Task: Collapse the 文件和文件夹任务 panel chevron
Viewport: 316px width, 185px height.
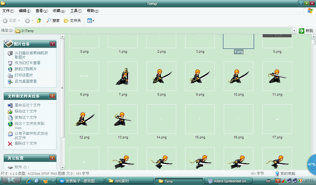Action: [x=52, y=96]
